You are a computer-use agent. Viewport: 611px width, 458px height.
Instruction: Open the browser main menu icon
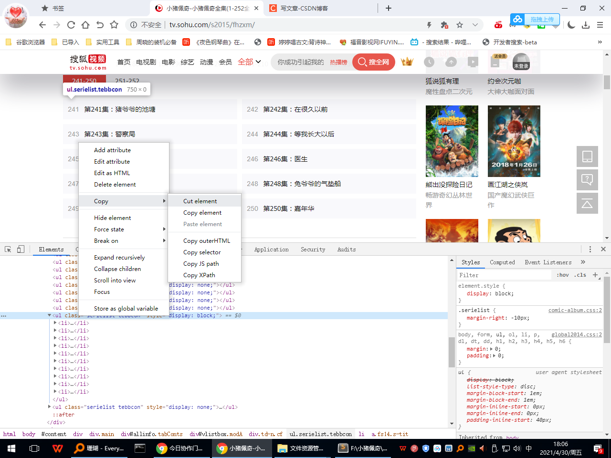tap(600, 25)
